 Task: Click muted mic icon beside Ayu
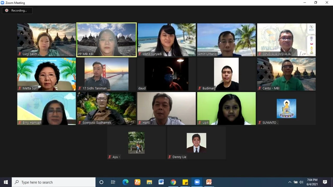pyautogui.click(x=110, y=157)
